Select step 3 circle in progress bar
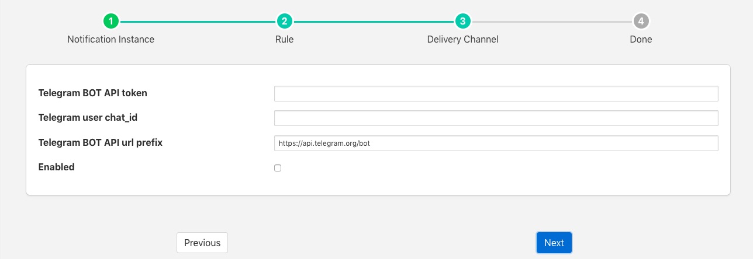The width and height of the screenshot is (753, 259). click(462, 22)
